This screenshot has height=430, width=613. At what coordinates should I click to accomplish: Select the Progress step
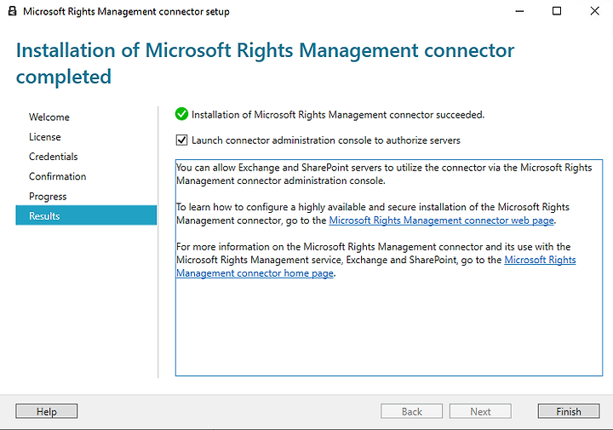[x=48, y=196]
